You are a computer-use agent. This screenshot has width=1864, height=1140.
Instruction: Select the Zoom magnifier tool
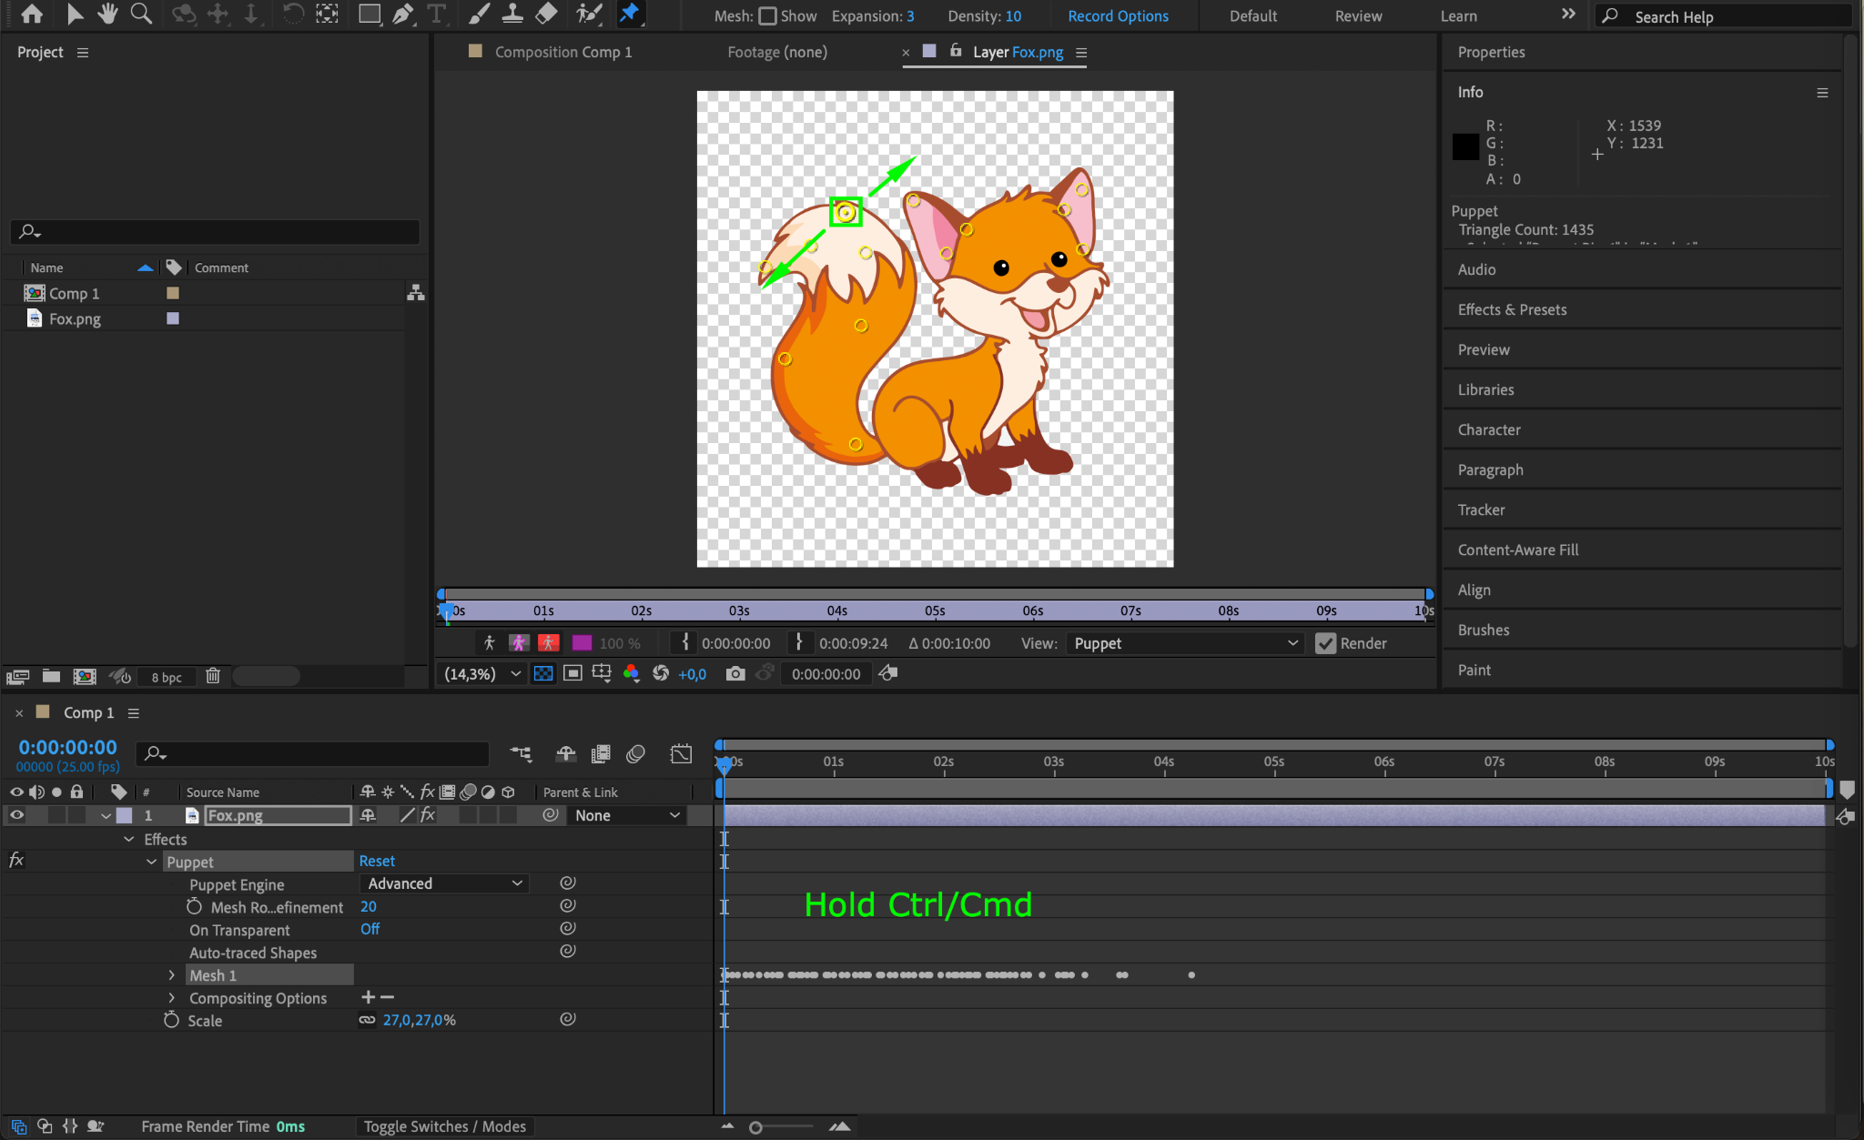(141, 14)
